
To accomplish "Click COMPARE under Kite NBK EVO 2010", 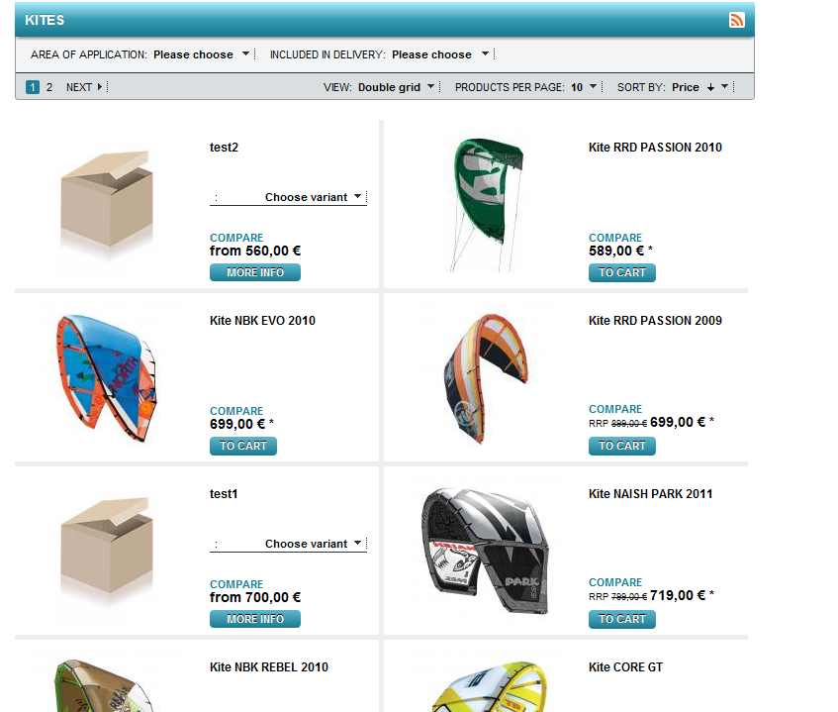I will pyautogui.click(x=236, y=411).
